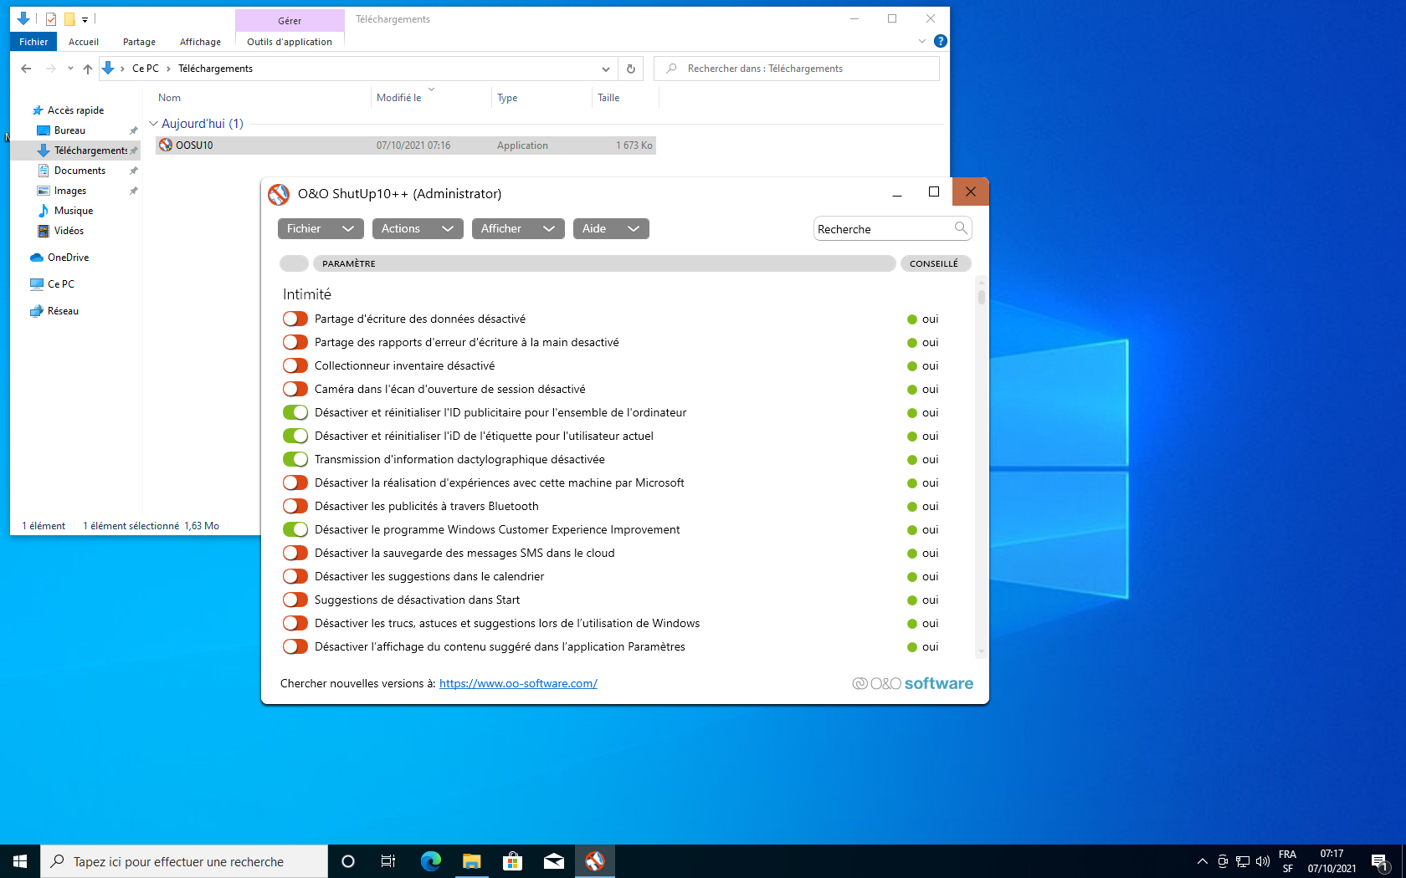Open the notification center icon
1406x878 pixels.
click(1380, 861)
